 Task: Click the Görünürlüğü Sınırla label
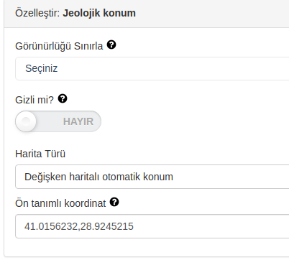tap(59, 46)
